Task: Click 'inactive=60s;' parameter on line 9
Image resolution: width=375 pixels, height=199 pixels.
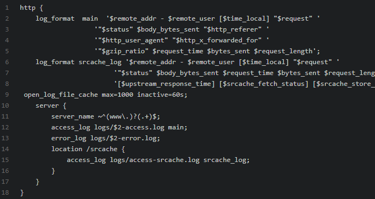Action: point(162,95)
